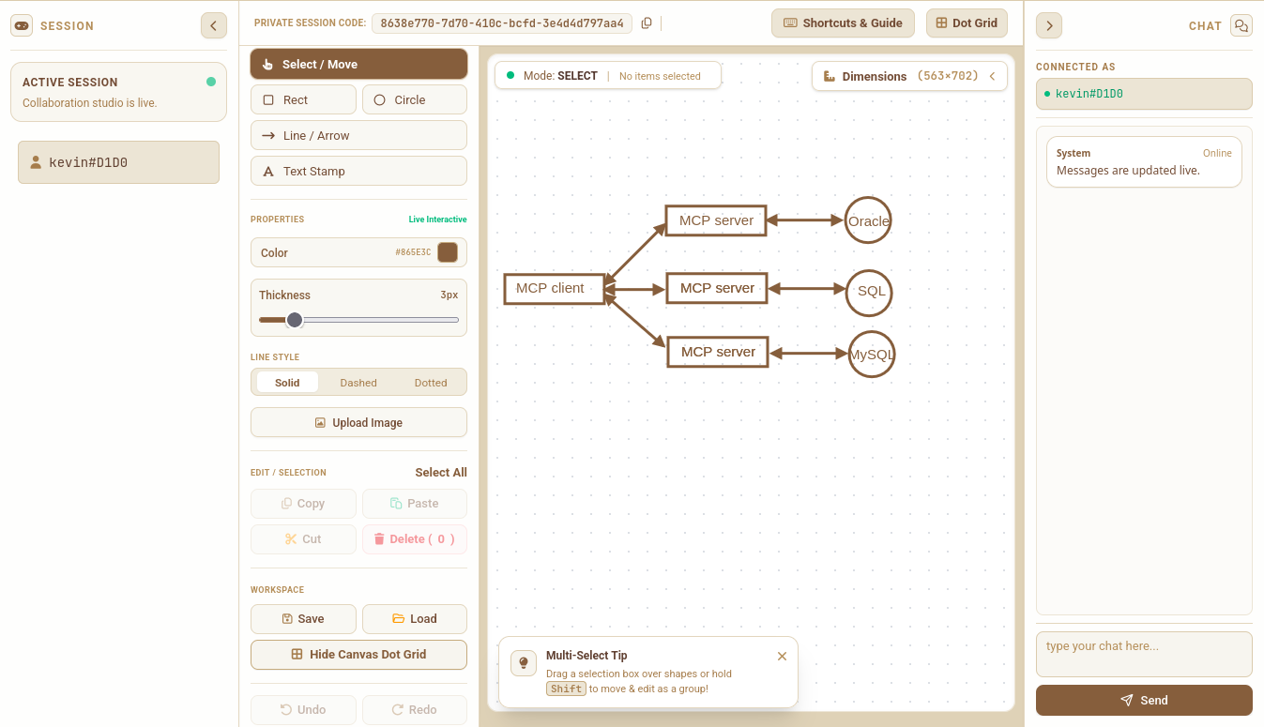Image resolution: width=1264 pixels, height=727 pixels.
Task: Hide the canvas dot grid
Action: (358, 655)
